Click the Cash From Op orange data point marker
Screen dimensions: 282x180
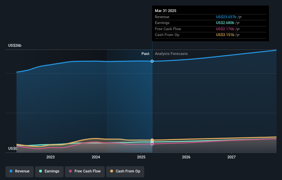152,140
